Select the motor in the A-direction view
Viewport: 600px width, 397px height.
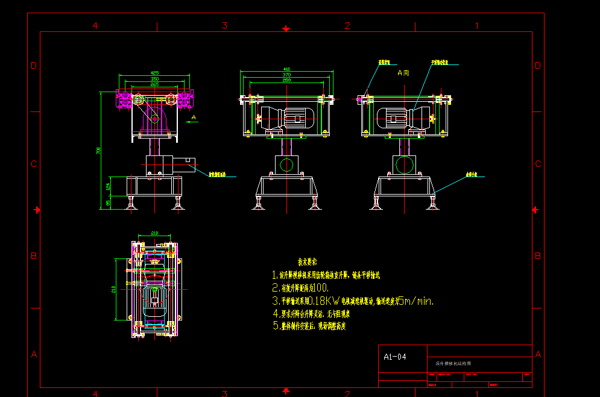(x=403, y=117)
